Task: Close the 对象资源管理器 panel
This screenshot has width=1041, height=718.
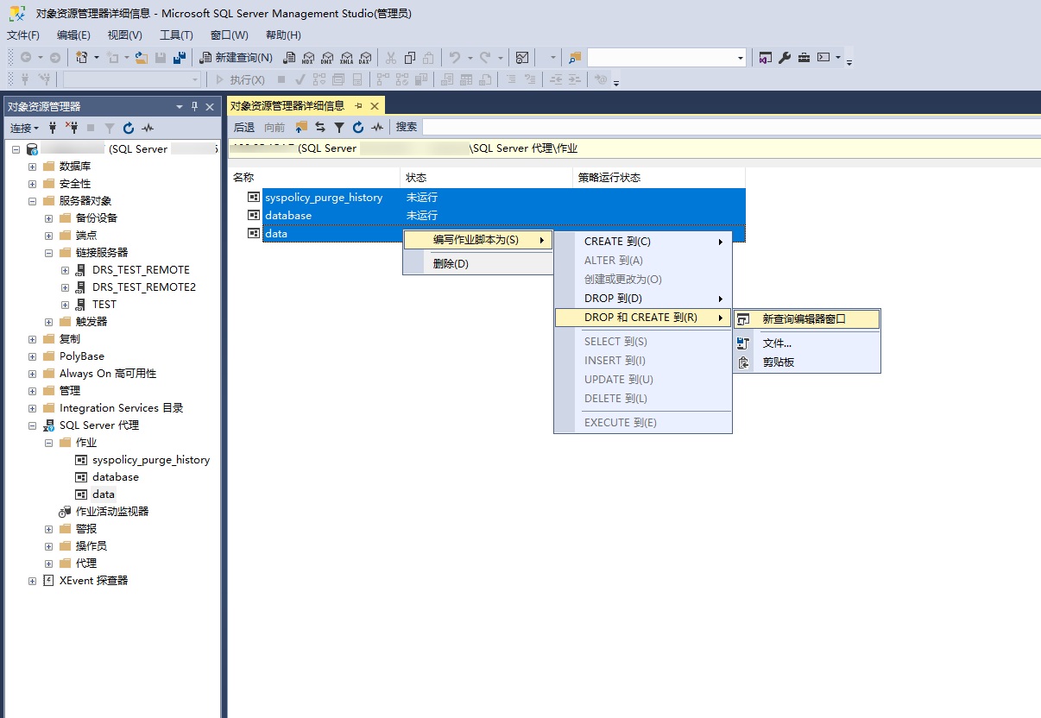Action: (210, 107)
